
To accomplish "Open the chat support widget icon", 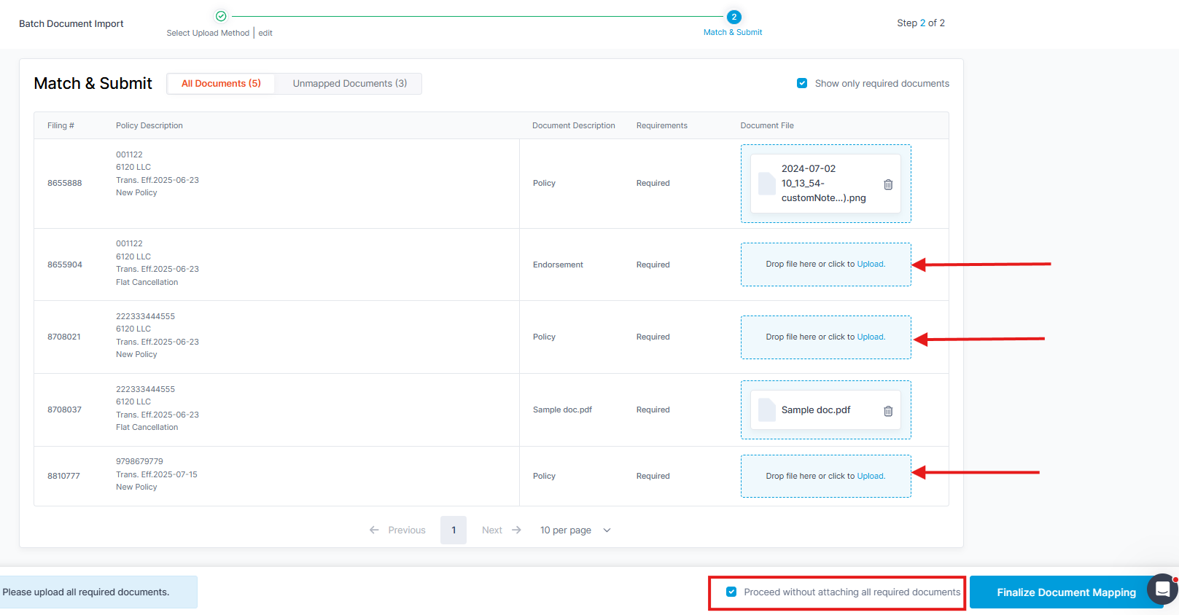I will (1163, 589).
